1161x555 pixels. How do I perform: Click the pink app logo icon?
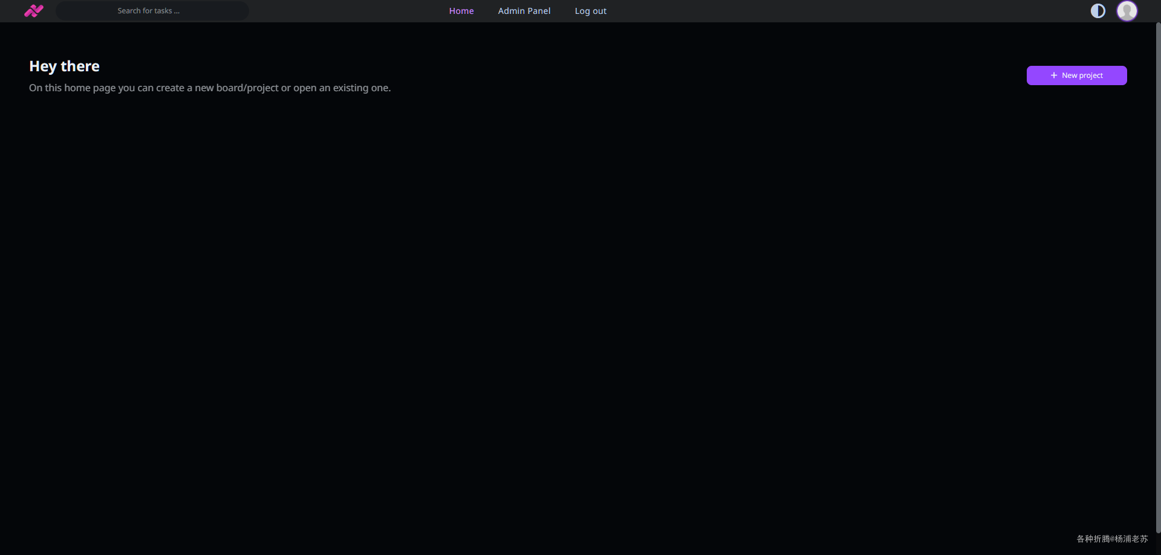click(34, 11)
